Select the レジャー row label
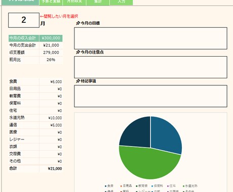The image size is (233, 192). 24,139
